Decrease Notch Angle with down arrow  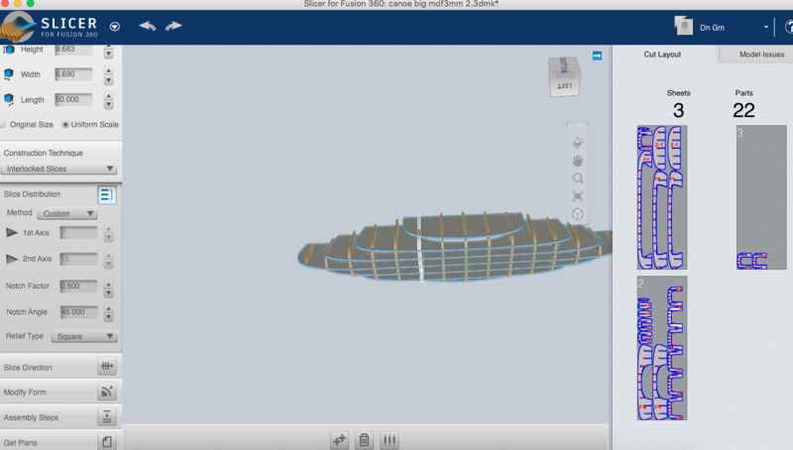click(108, 317)
